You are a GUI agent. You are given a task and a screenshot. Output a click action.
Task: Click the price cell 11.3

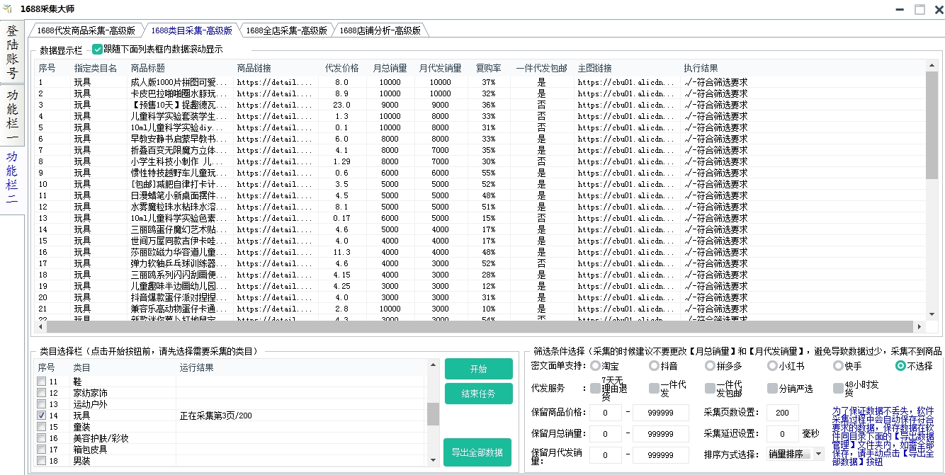click(x=341, y=252)
